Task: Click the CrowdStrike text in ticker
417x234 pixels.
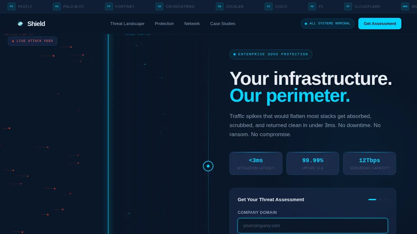Action: tap(180, 6)
